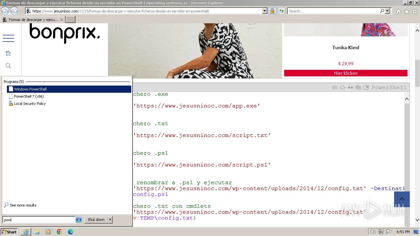Viewport: 420px width, 236px height.
Task: Click the site home icon in sidebar
Action: 8,53
